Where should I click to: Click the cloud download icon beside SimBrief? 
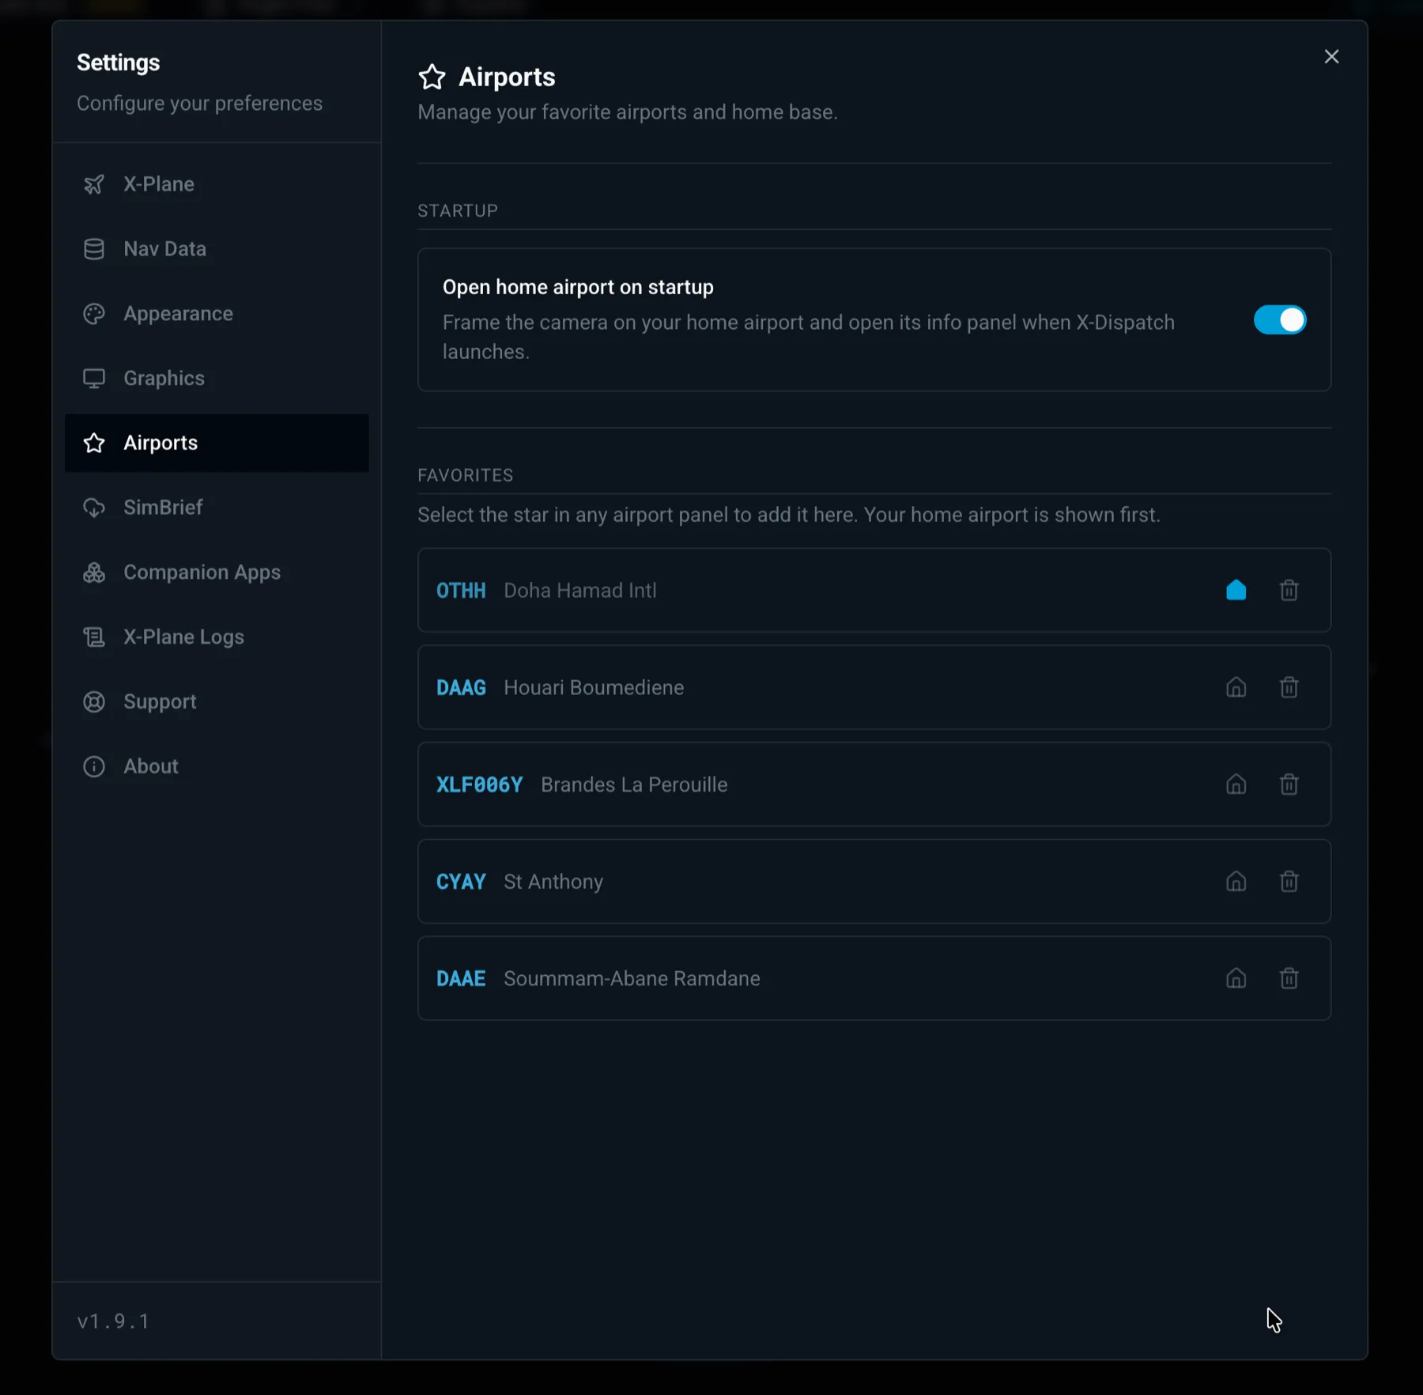(94, 508)
